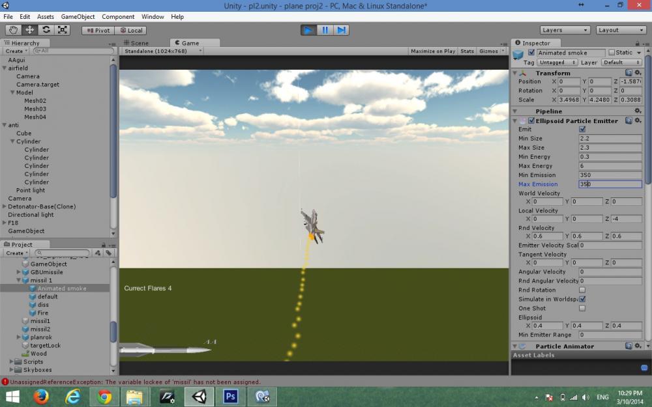Open the Gizmos dropdown
Screen dimensions: 652x407
[x=491, y=51]
